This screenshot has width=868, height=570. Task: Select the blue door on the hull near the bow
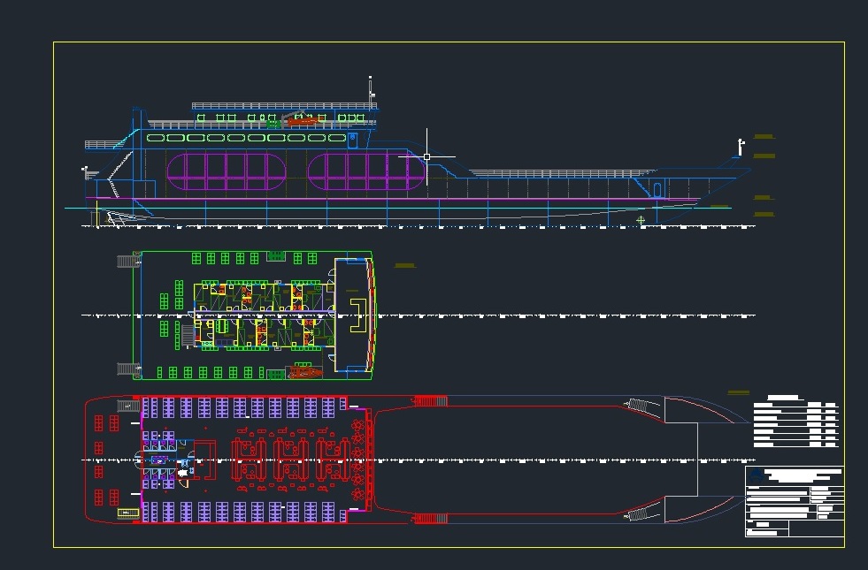coord(657,188)
